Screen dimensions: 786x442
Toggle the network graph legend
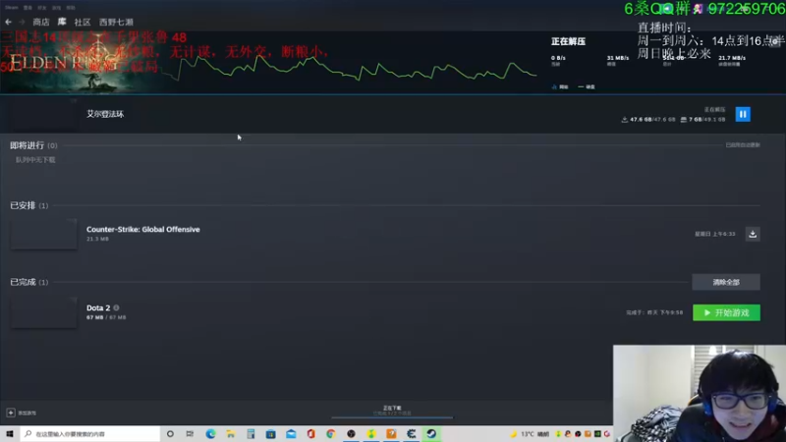pyautogui.click(x=560, y=86)
